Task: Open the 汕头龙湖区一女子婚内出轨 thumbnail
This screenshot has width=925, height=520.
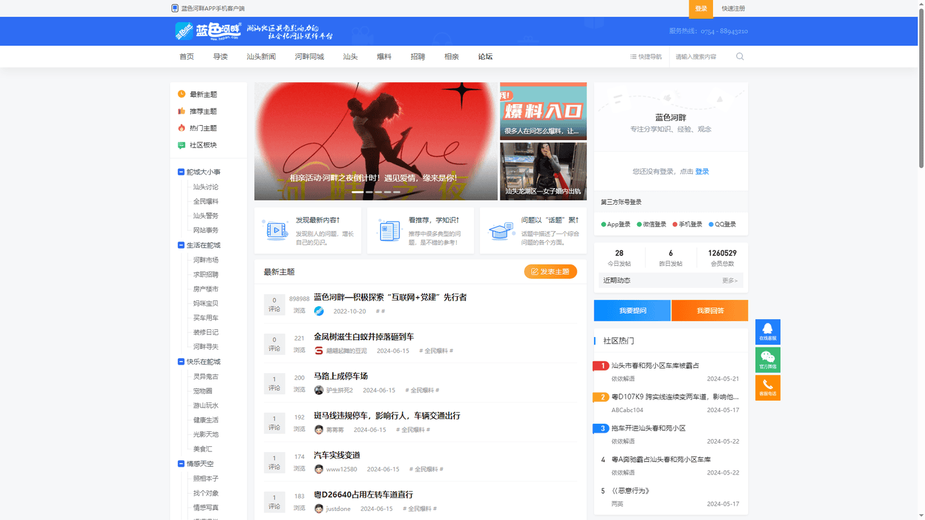Action: 543,171
